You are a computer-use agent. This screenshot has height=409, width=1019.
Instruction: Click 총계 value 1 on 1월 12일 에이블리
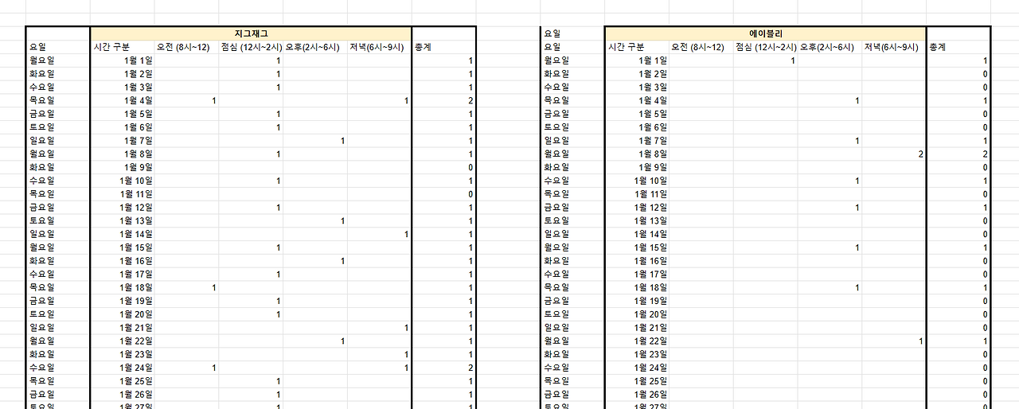986,207
